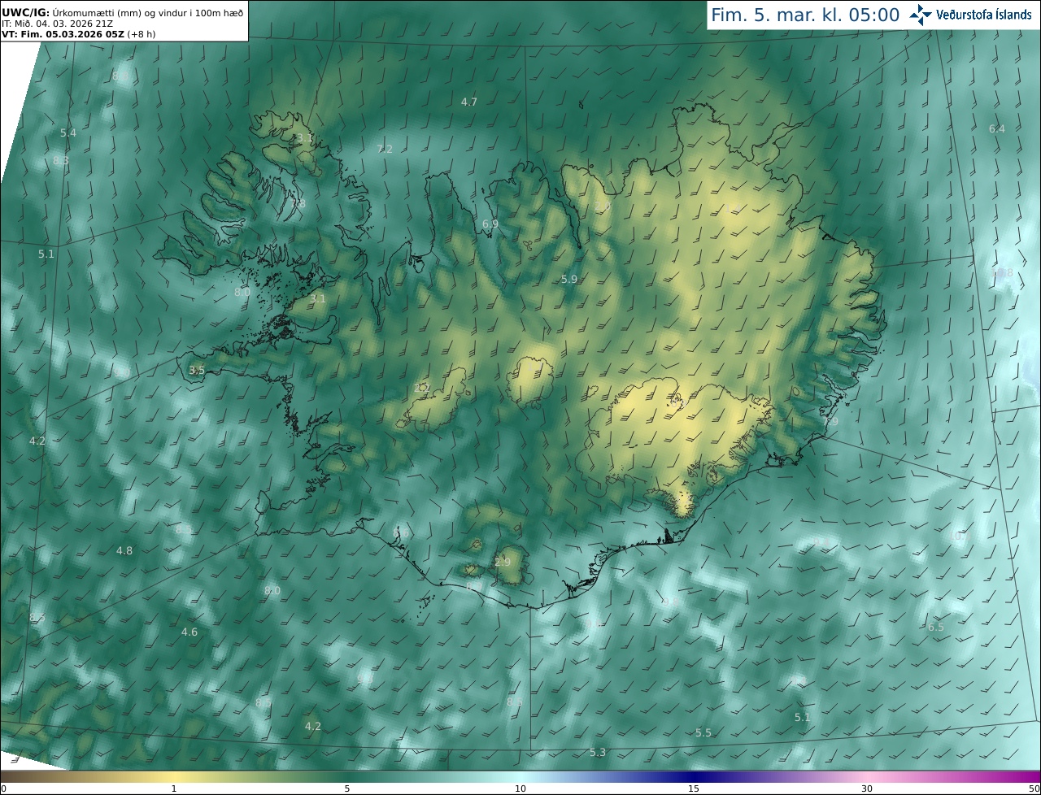This screenshot has width=1041, height=795.
Task: Click the 0 tick on the color scale
Action: point(2,788)
